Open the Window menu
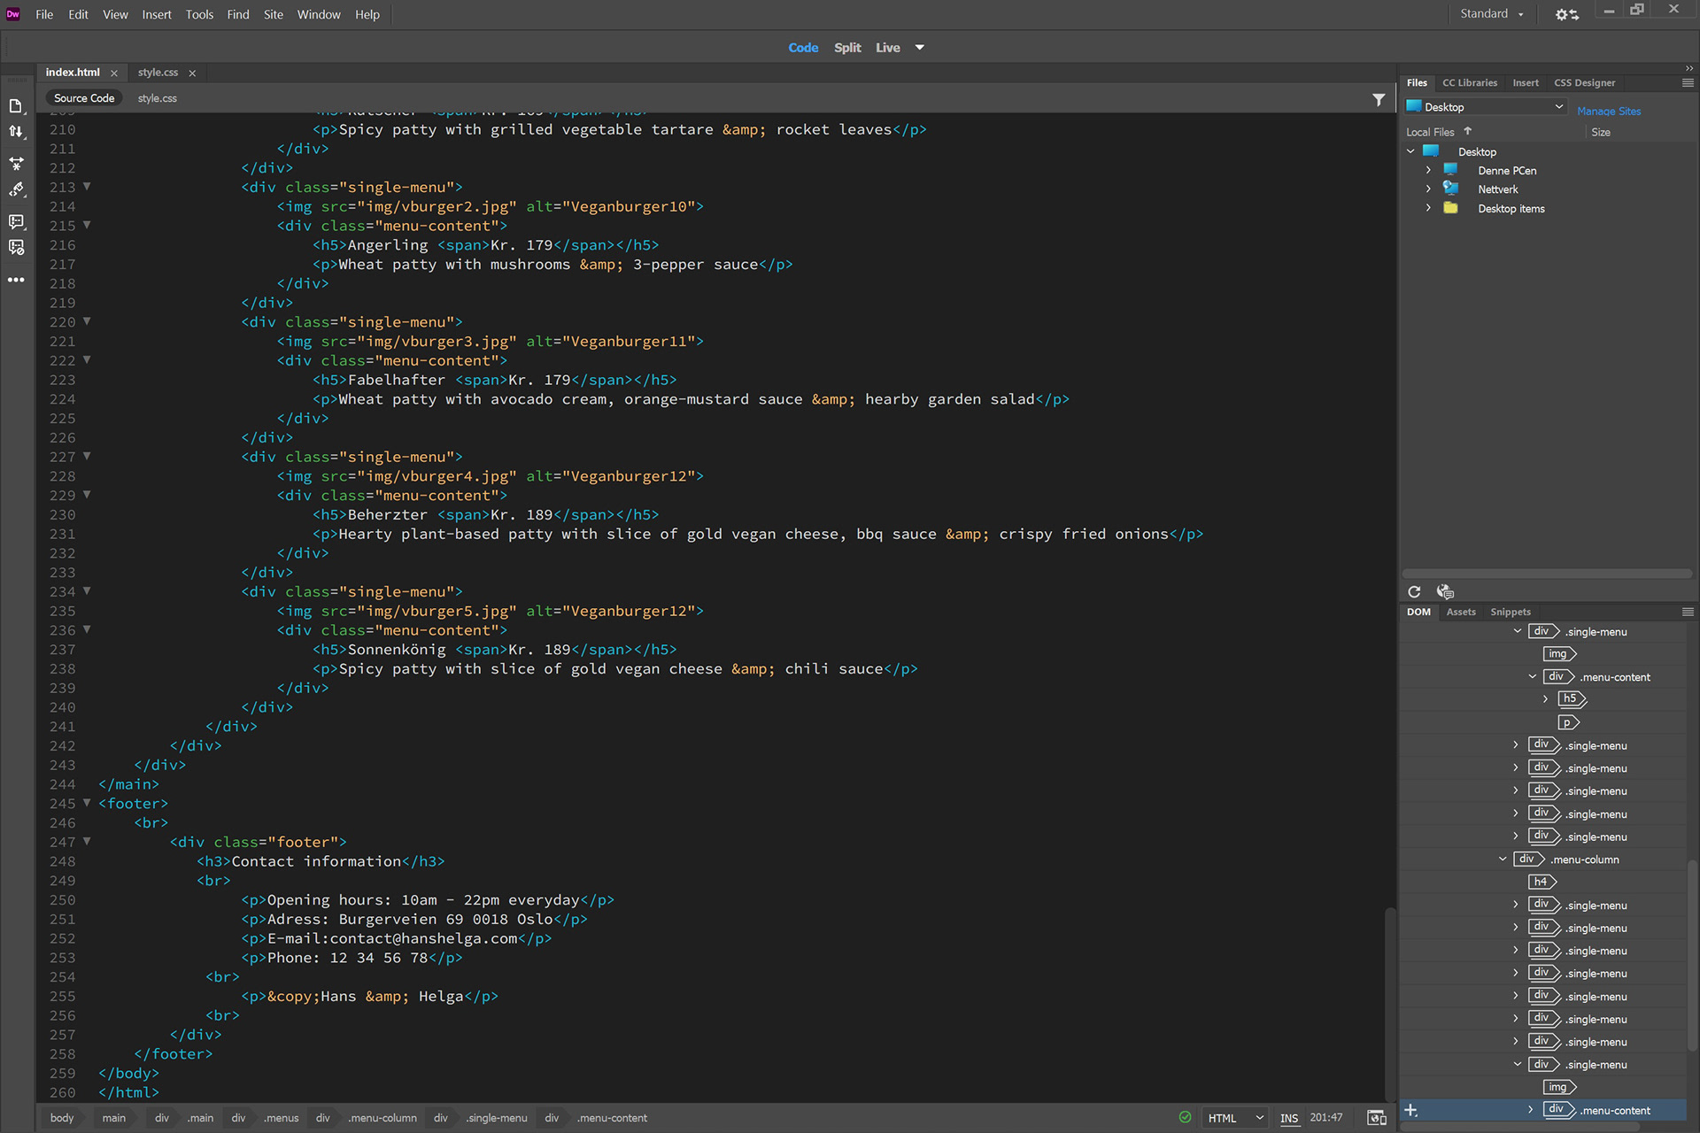The height and width of the screenshot is (1133, 1700). [x=319, y=14]
